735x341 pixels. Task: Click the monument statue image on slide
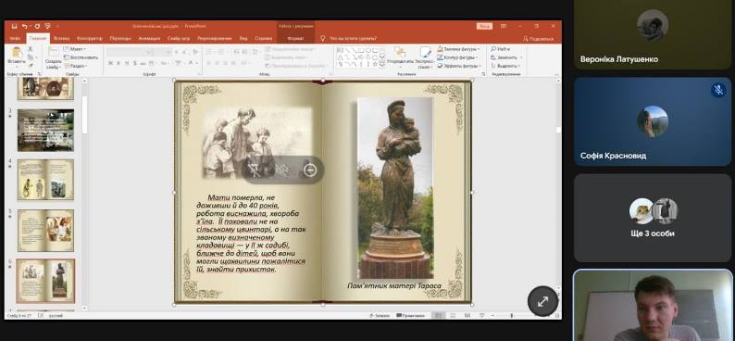coord(395,187)
